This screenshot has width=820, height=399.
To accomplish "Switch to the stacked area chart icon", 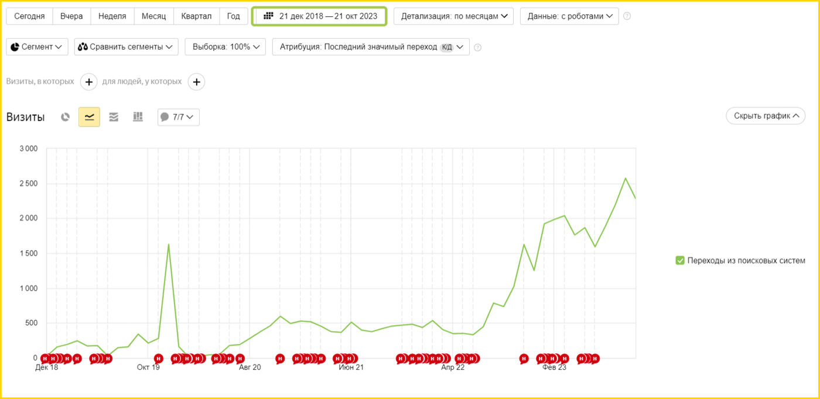I will [x=114, y=117].
